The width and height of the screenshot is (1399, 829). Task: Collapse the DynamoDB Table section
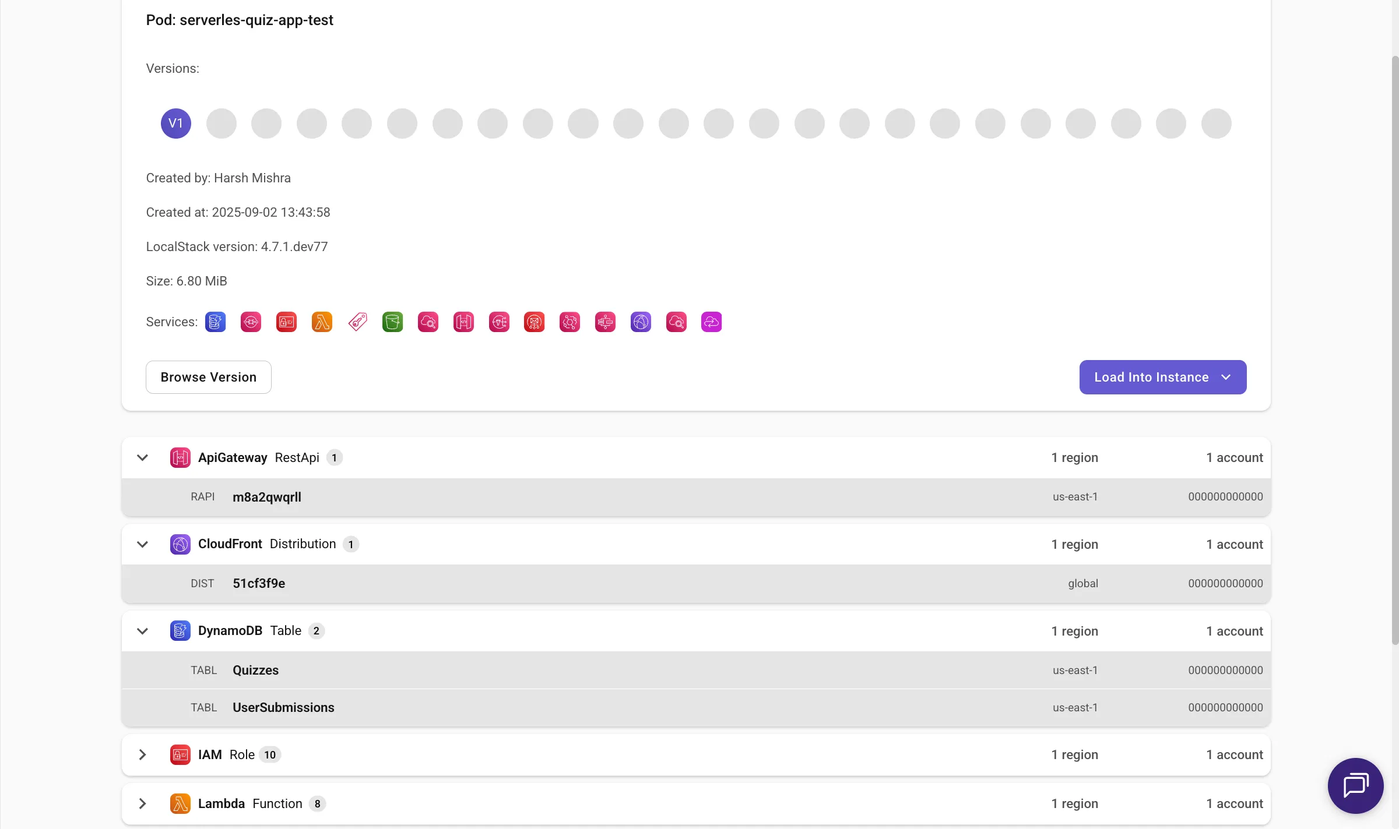[142, 631]
